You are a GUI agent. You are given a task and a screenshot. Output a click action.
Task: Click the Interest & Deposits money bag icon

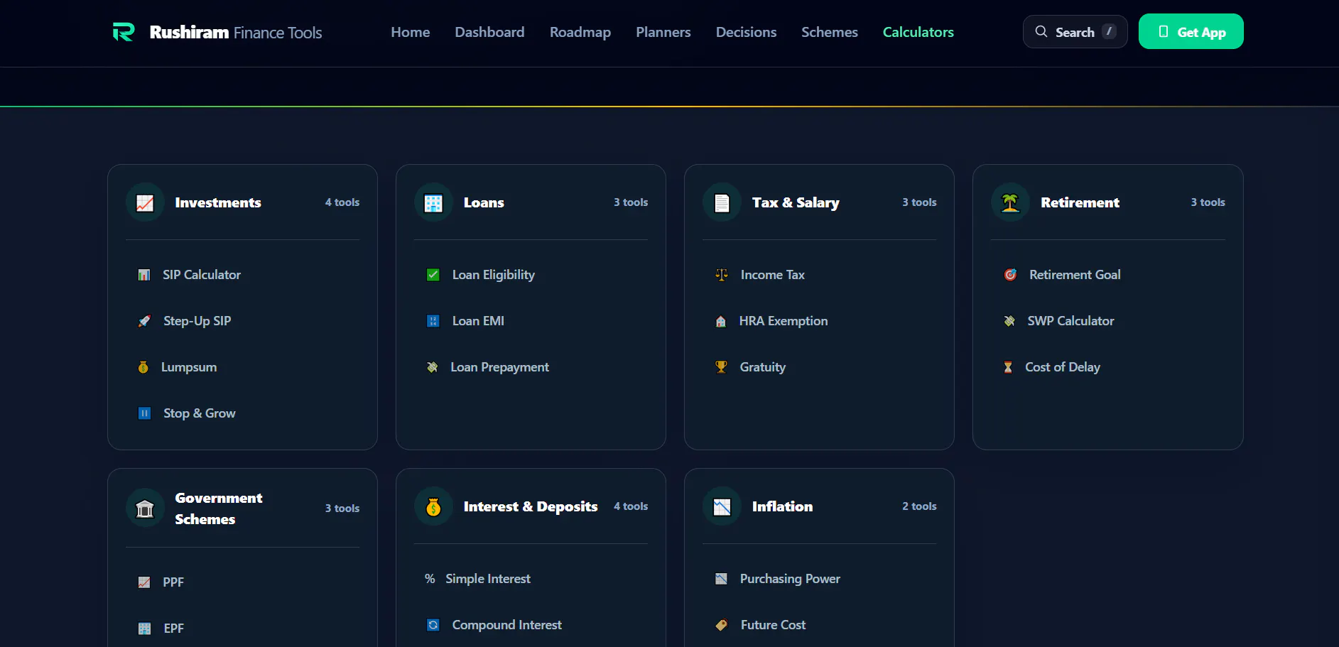click(433, 507)
